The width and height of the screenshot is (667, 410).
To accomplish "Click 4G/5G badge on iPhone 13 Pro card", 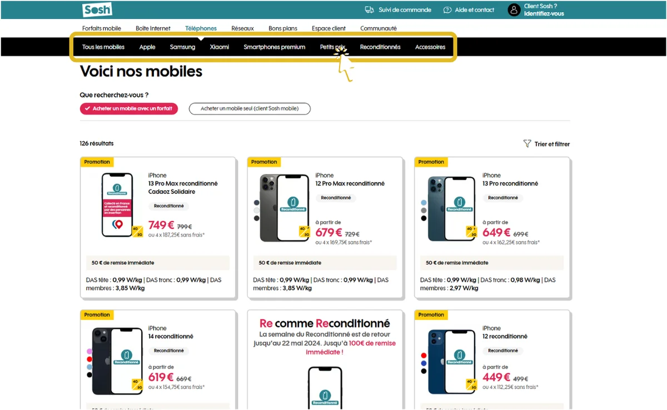I will pos(471,231).
